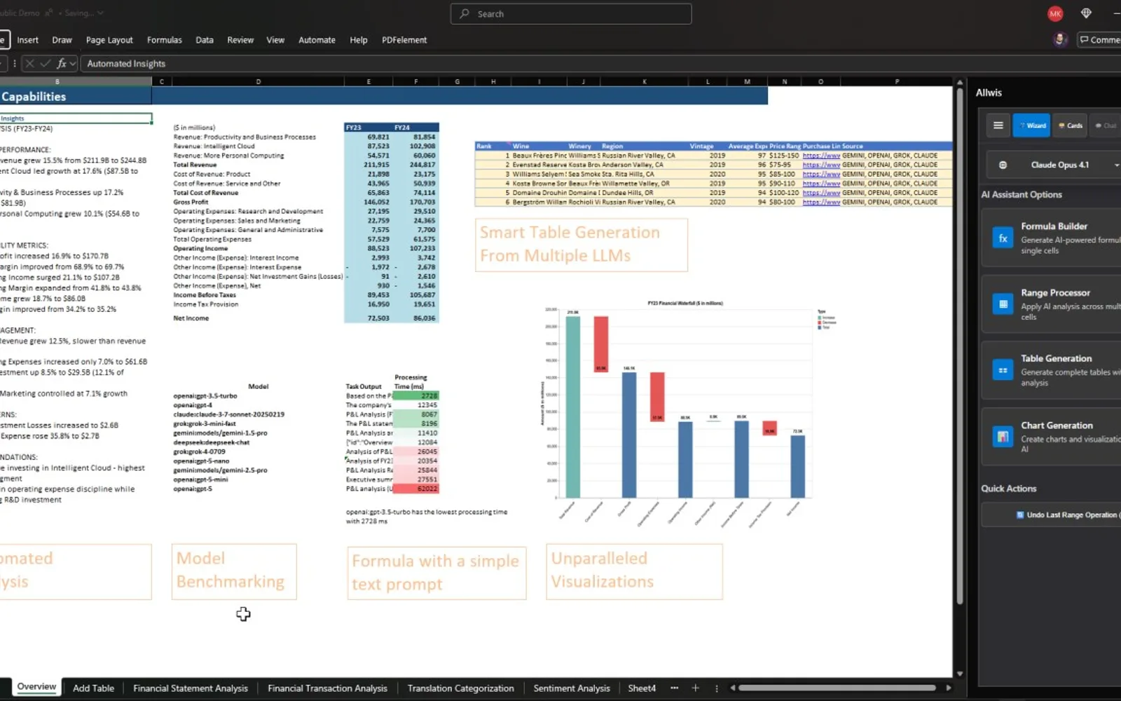Click the Range Processor grid icon

[1003, 304]
